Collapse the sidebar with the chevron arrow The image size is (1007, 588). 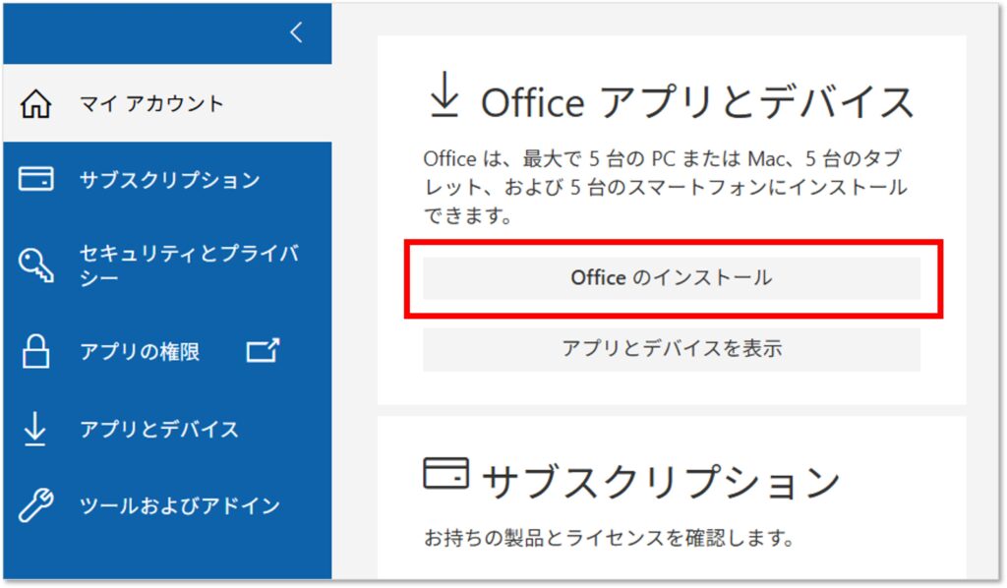[x=296, y=32]
